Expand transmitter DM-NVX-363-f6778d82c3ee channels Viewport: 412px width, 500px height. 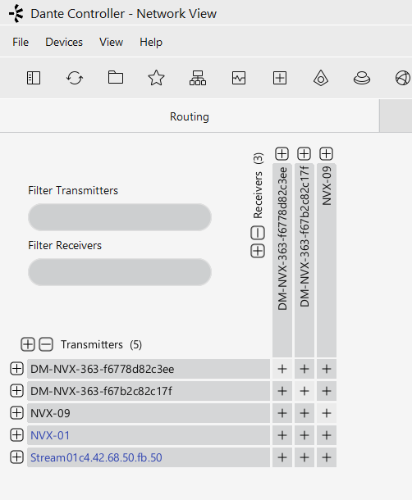(16, 369)
